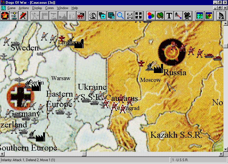Open the Actions menu

24,8
